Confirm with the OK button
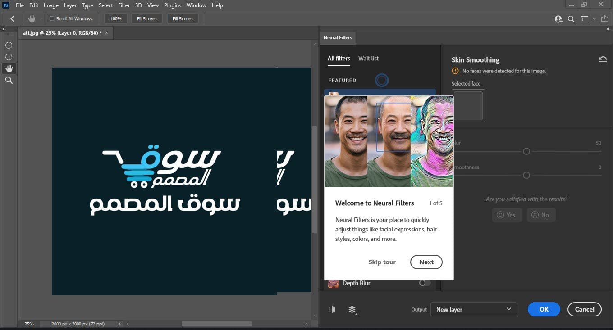613x330 pixels. click(544, 309)
